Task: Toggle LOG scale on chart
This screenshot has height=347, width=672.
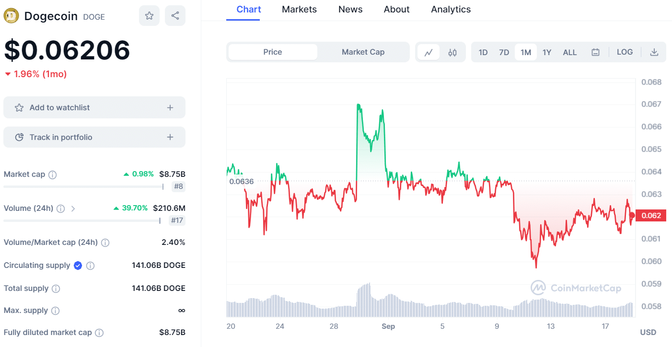Action: 625,52
